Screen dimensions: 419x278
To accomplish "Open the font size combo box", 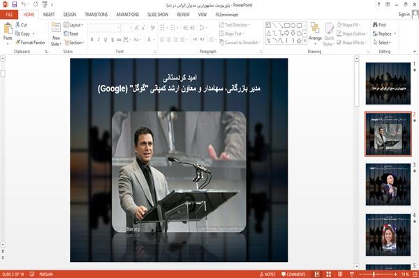I will click(126, 28).
